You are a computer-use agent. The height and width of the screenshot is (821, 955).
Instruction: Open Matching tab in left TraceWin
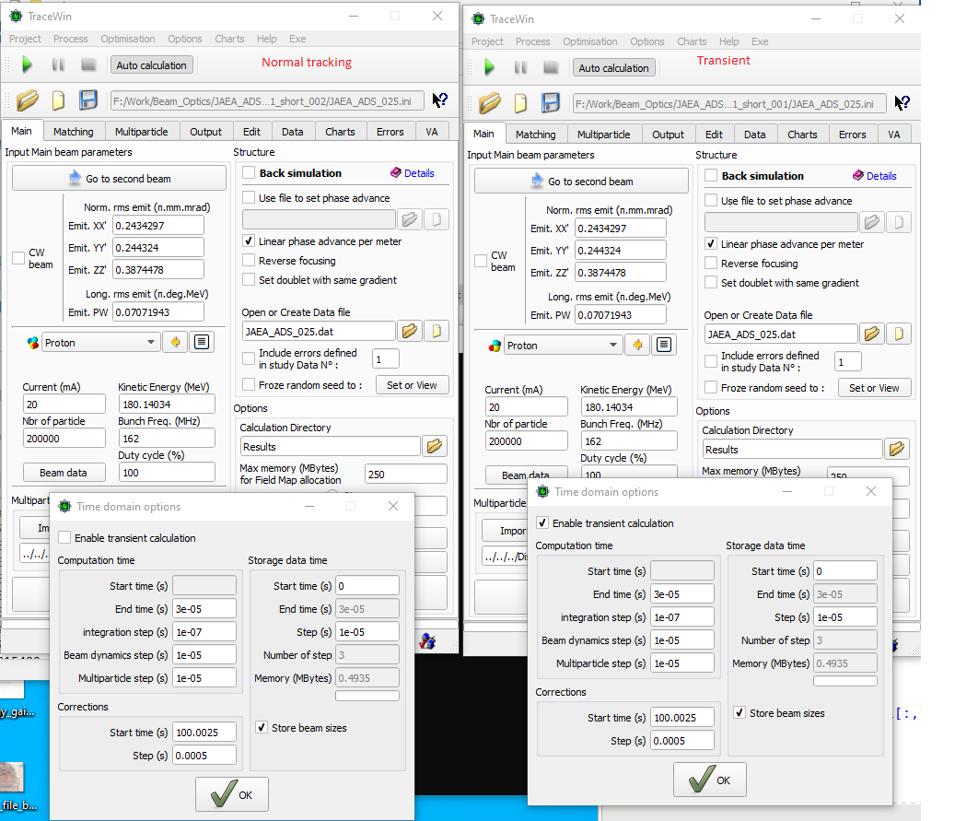click(73, 132)
